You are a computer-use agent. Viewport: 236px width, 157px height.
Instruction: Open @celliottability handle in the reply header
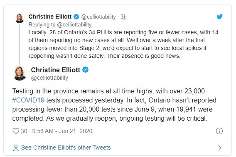98,17
